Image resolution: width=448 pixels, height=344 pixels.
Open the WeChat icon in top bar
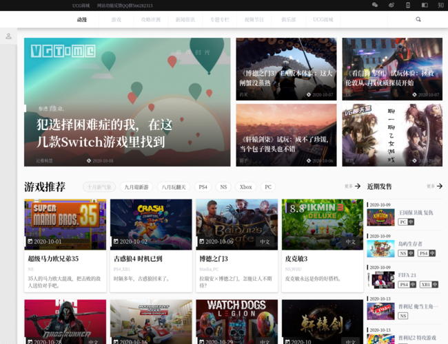point(375,5)
